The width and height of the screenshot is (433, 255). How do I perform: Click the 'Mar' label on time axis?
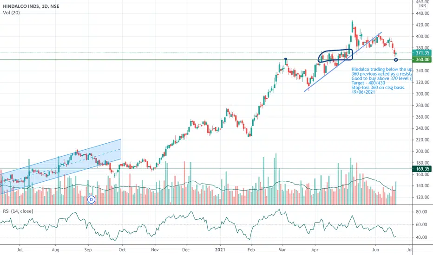click(282, 250)
